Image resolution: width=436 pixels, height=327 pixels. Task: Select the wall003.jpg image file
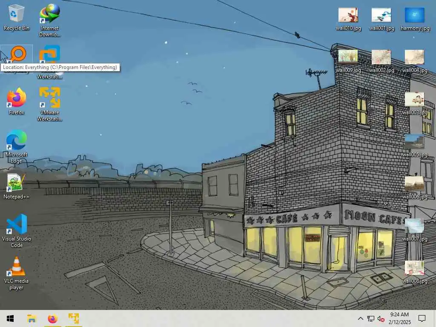coord(415,103)
